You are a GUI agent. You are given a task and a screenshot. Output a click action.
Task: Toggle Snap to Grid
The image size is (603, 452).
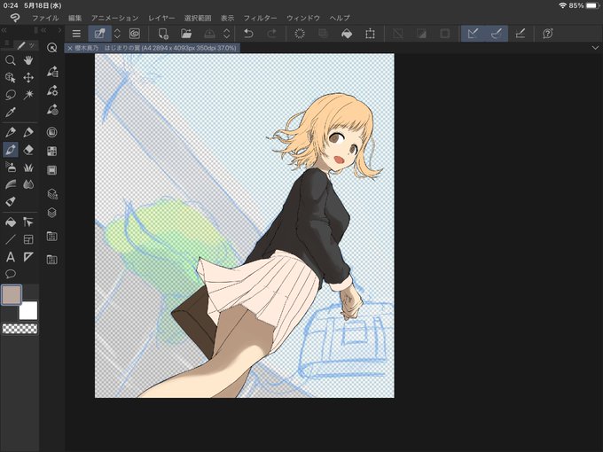[x=520, y=34]
